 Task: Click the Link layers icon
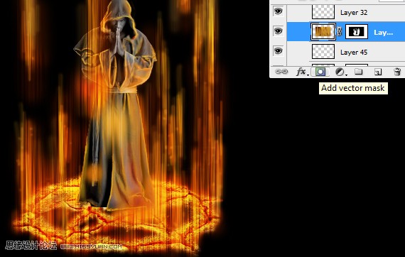tap(281, 72)
